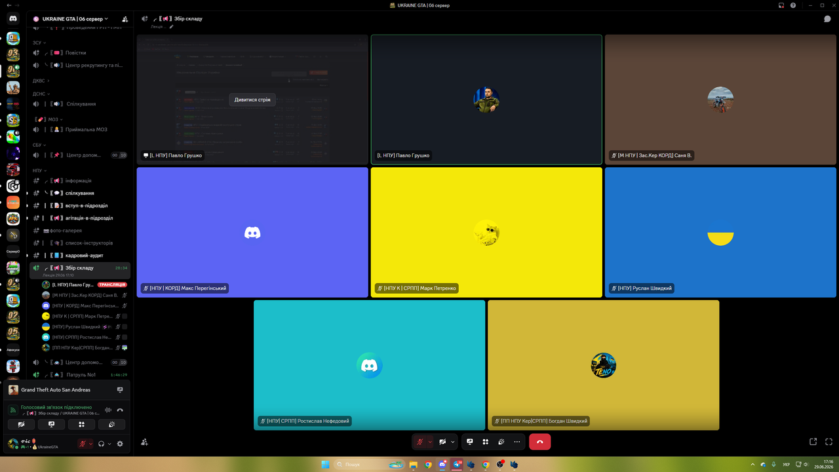Collapse the ДСНС channel category
The height and width of the screenshot is (472, 839).
(x=41, y=94)
